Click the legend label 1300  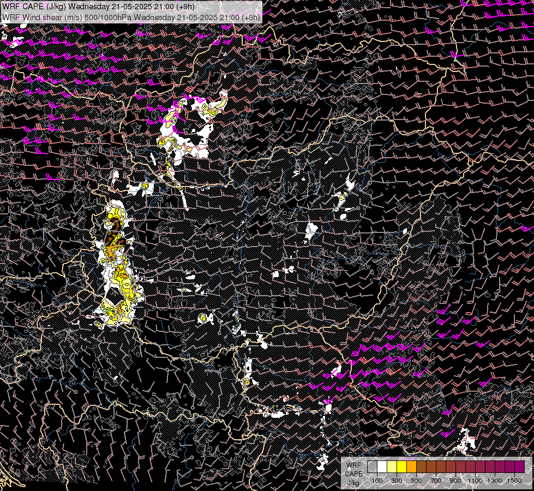coord(495,481)
